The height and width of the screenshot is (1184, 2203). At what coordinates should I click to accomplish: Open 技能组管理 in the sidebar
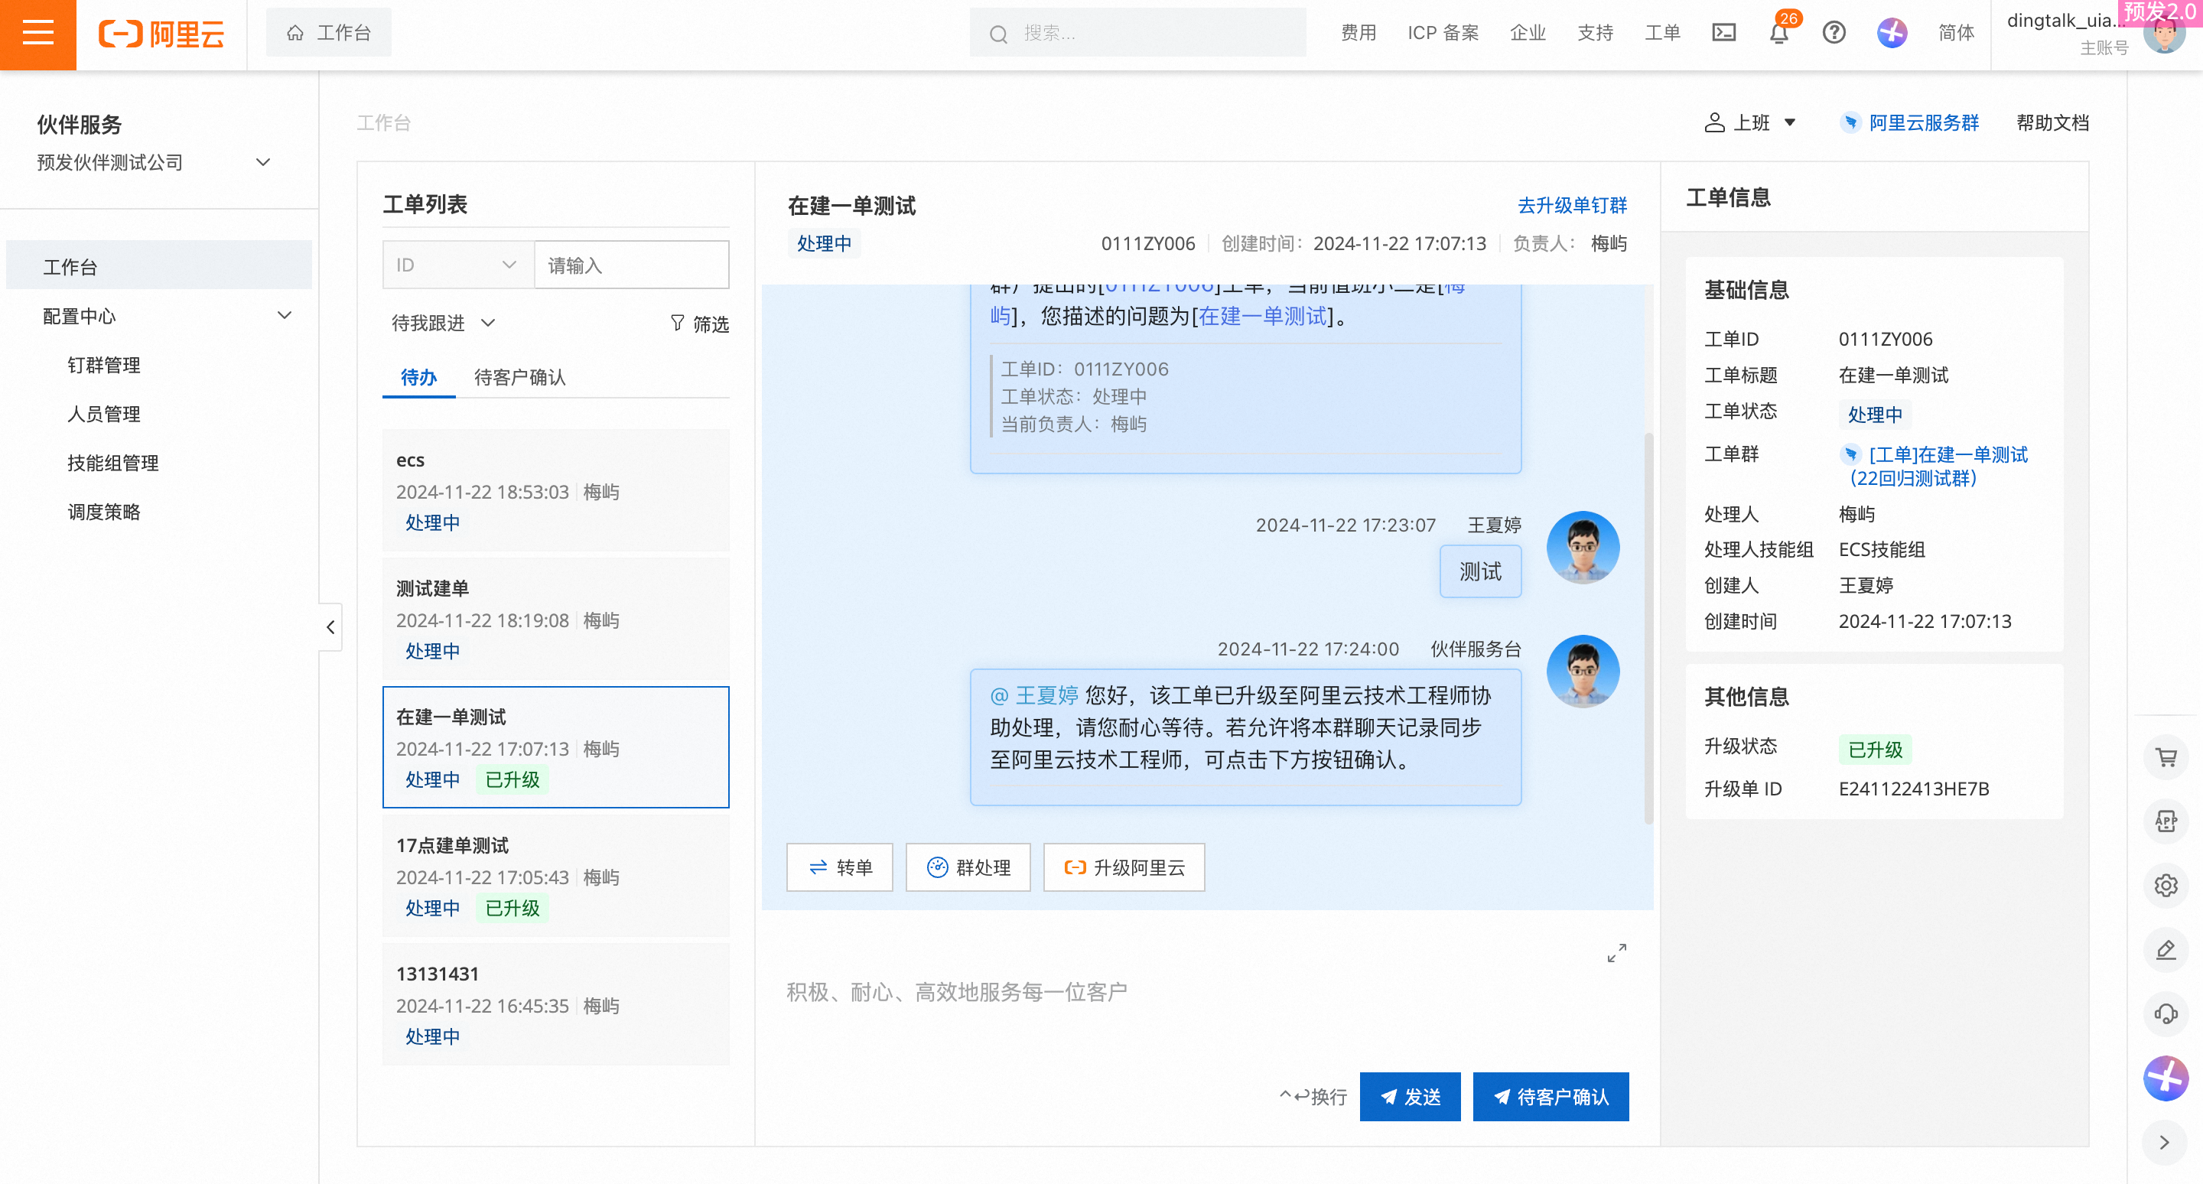(113, 464)
